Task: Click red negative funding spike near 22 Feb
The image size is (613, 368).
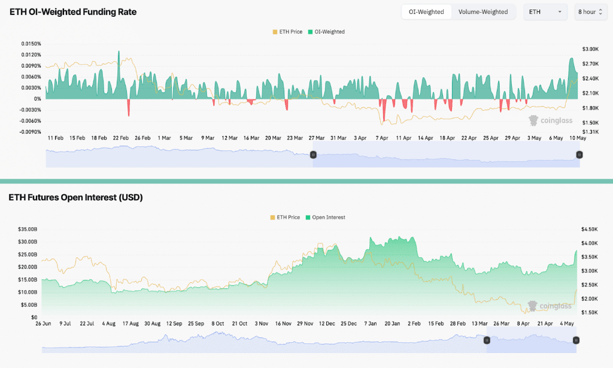Action: [128, 108]
